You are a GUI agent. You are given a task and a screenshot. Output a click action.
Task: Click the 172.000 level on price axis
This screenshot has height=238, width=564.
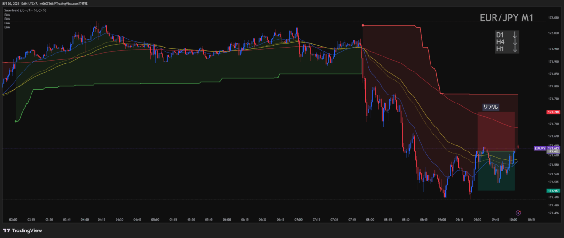coord(553,33)
